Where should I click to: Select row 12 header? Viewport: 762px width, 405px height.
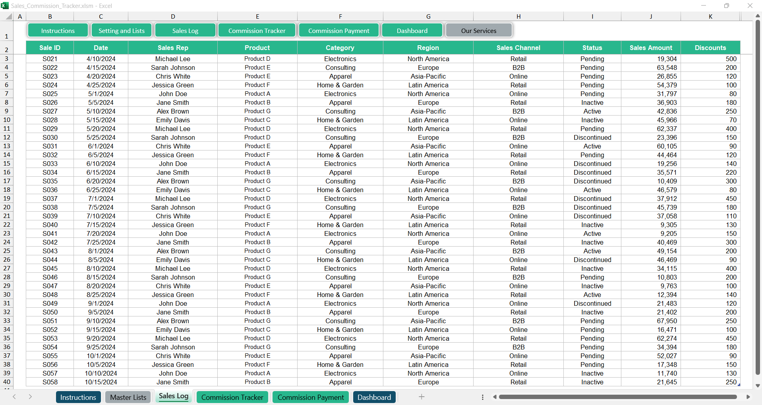7,137
